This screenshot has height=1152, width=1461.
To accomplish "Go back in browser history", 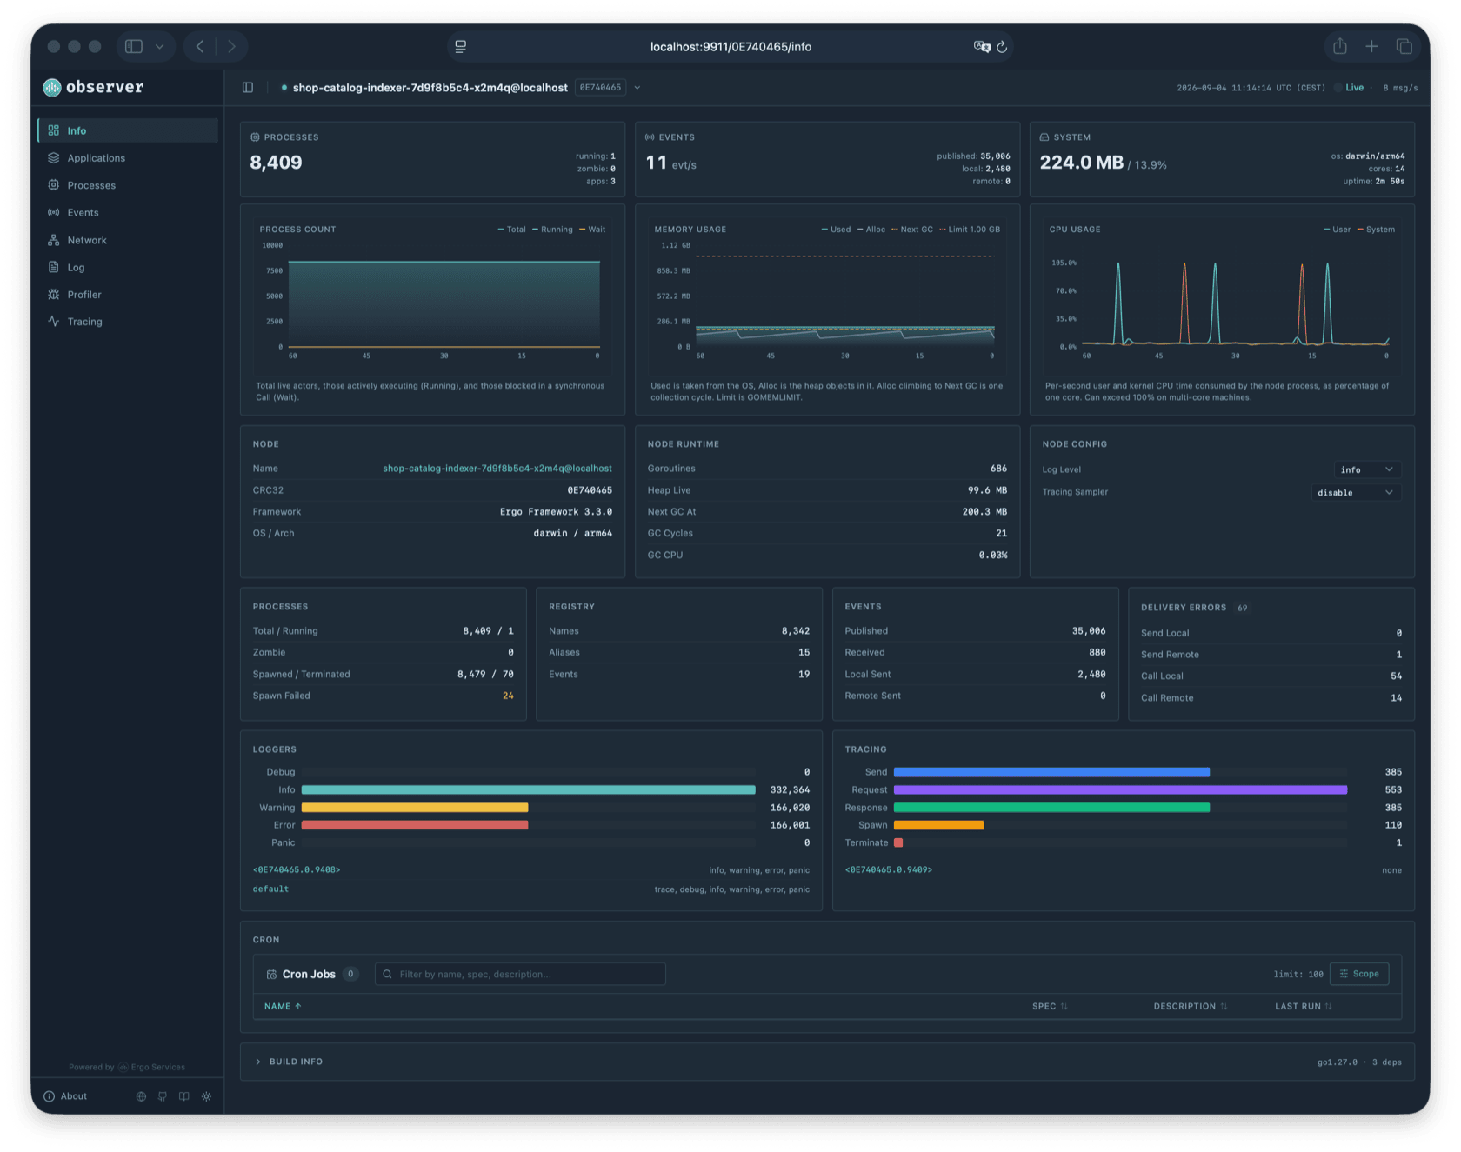I will pyautogui.click(x=200, y=47).
